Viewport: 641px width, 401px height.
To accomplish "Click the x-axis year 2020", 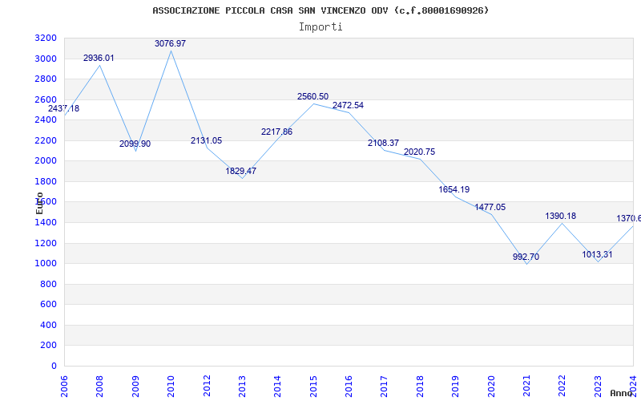I will (x=491, y=386).
